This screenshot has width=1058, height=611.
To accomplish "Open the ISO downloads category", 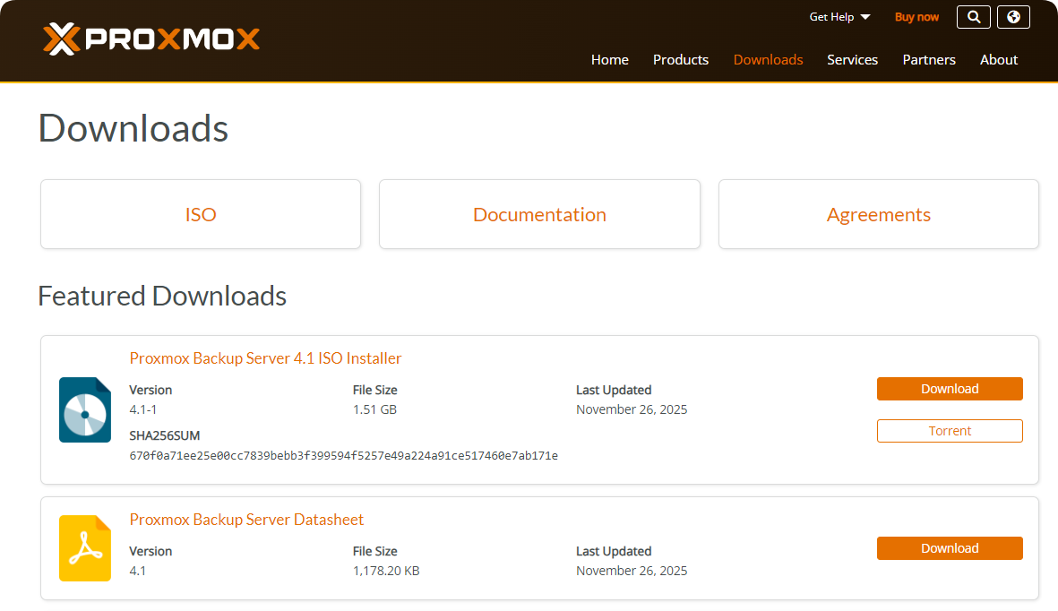I will click(x=201, y=215).
